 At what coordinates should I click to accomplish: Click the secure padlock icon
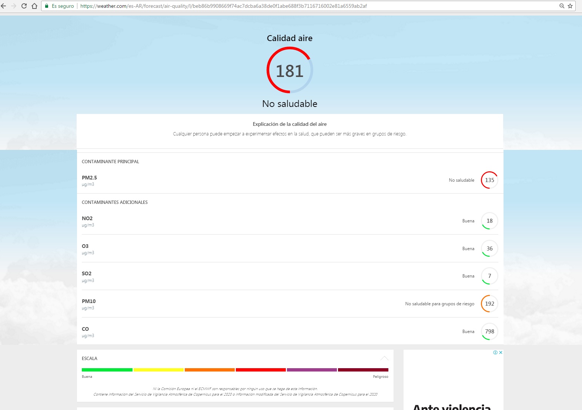[47, 6]
